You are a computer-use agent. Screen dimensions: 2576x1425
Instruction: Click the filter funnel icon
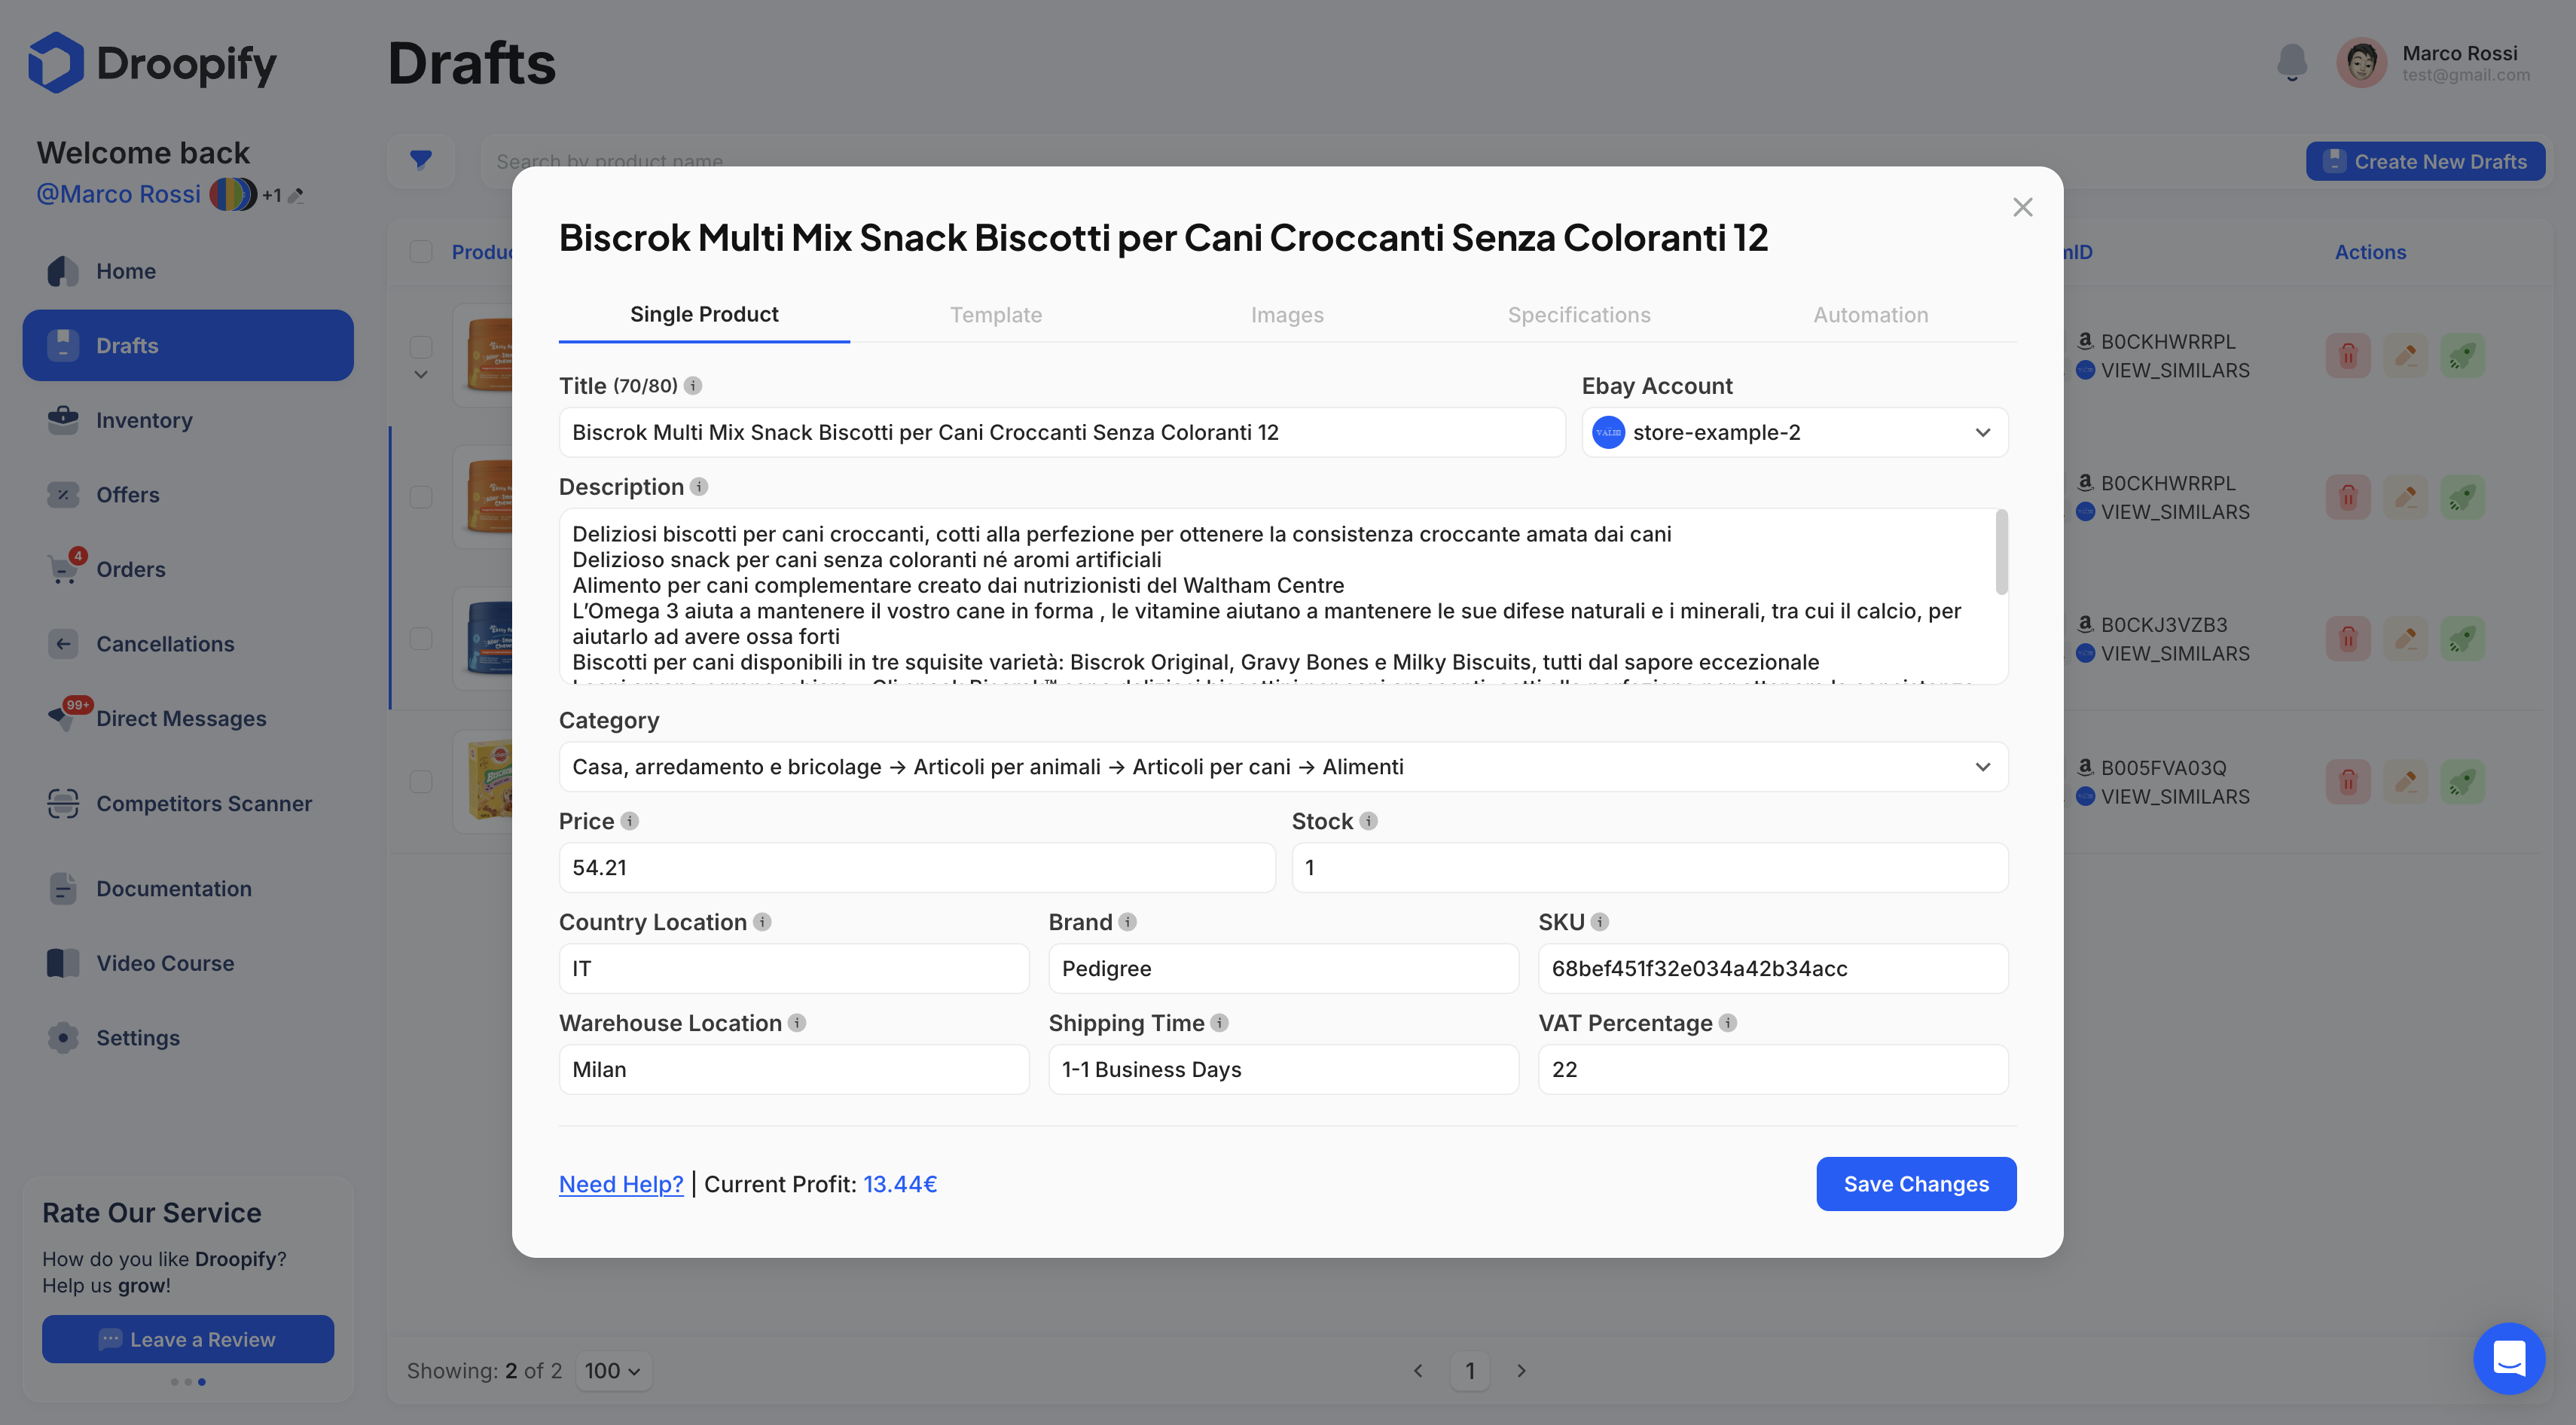[421, 160]
